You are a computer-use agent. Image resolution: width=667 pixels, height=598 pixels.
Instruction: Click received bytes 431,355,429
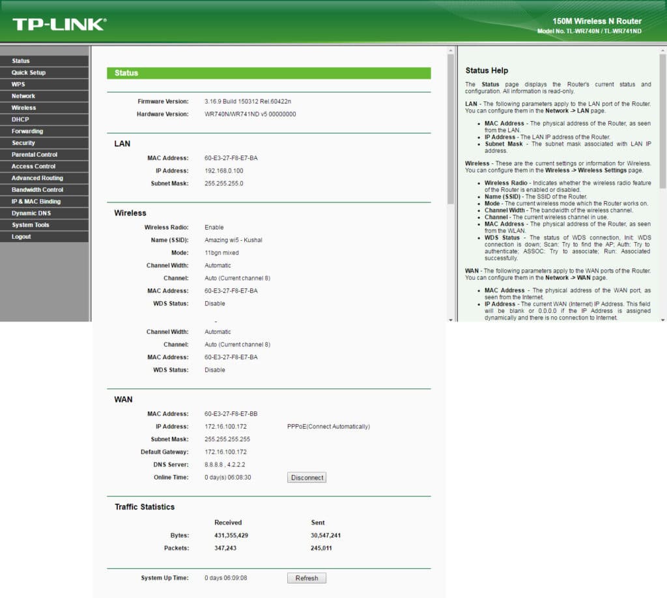231,535
